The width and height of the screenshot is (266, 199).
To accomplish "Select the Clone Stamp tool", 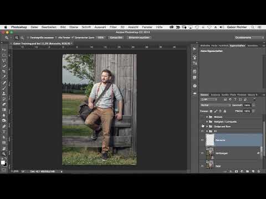I will click(x=4, y=93).
